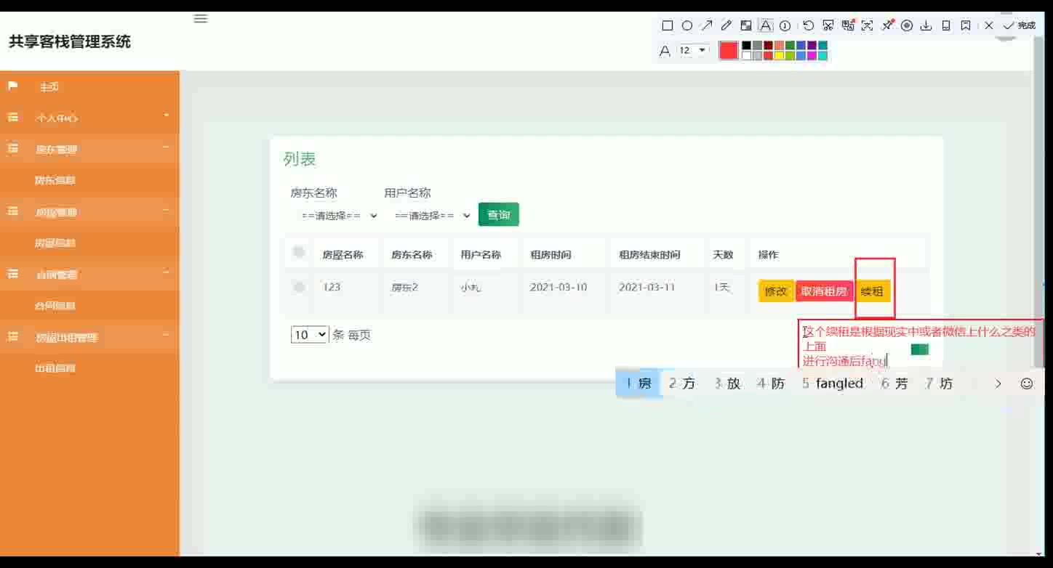Viewport: 1053px width, 568px height.
Task: Click the yellow 修改 button
Action: (x=776, y=291)
